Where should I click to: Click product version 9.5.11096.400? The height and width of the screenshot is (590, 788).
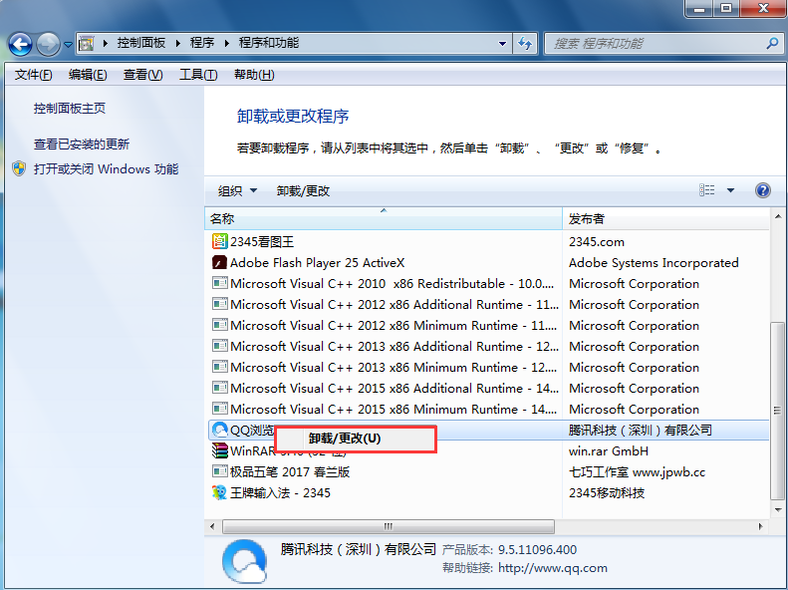(x=537, y=550)
